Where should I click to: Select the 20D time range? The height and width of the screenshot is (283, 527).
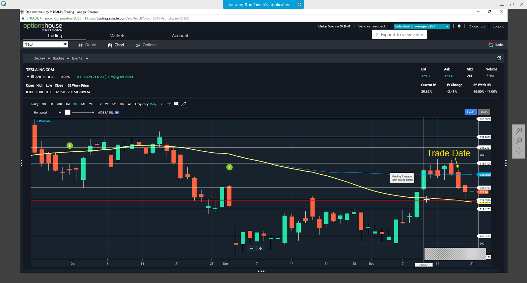(59, 104)
